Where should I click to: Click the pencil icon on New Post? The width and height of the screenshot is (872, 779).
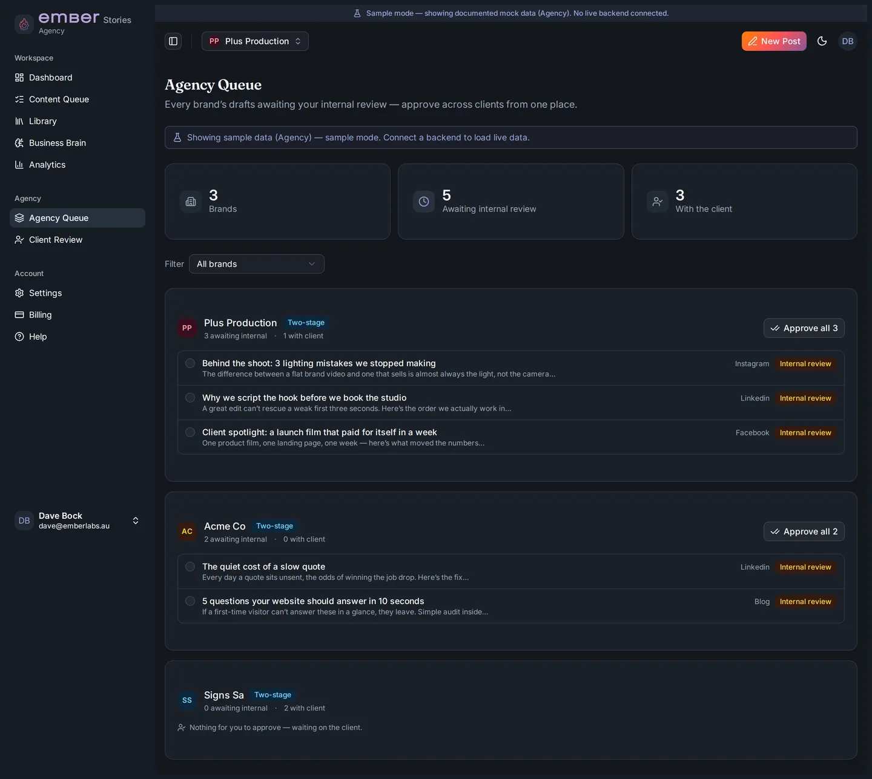coord(753,41)
